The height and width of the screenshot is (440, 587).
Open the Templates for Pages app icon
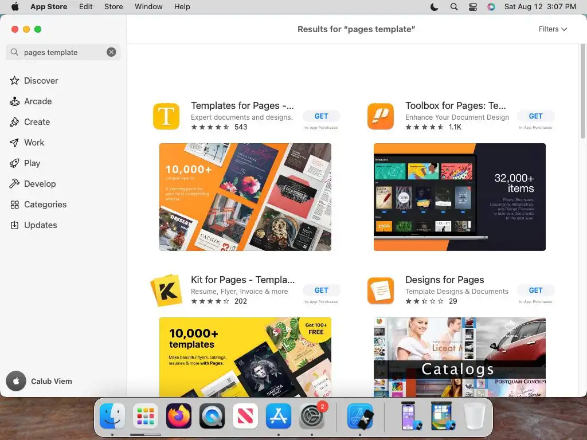(166, 116)
